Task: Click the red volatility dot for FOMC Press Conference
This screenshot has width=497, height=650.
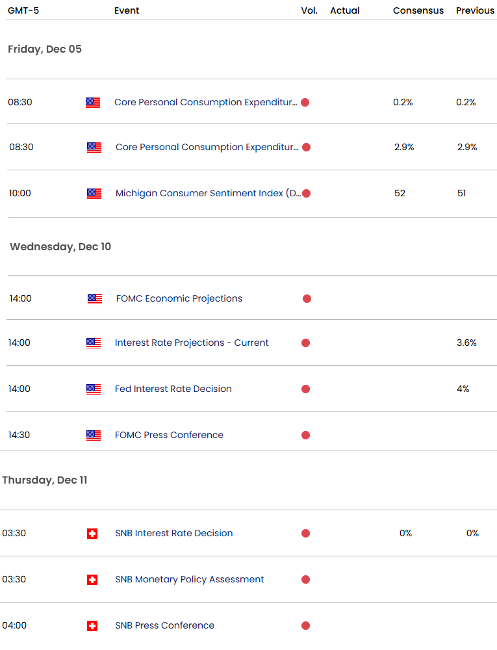Action: (x=305, y=435)
